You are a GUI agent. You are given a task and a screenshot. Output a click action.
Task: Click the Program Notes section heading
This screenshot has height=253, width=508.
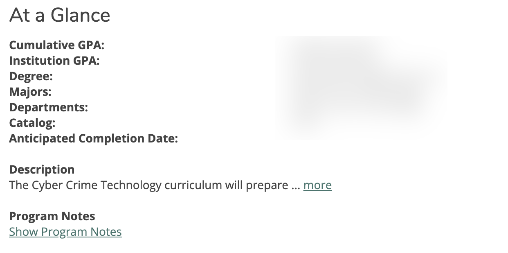point(52,216)
